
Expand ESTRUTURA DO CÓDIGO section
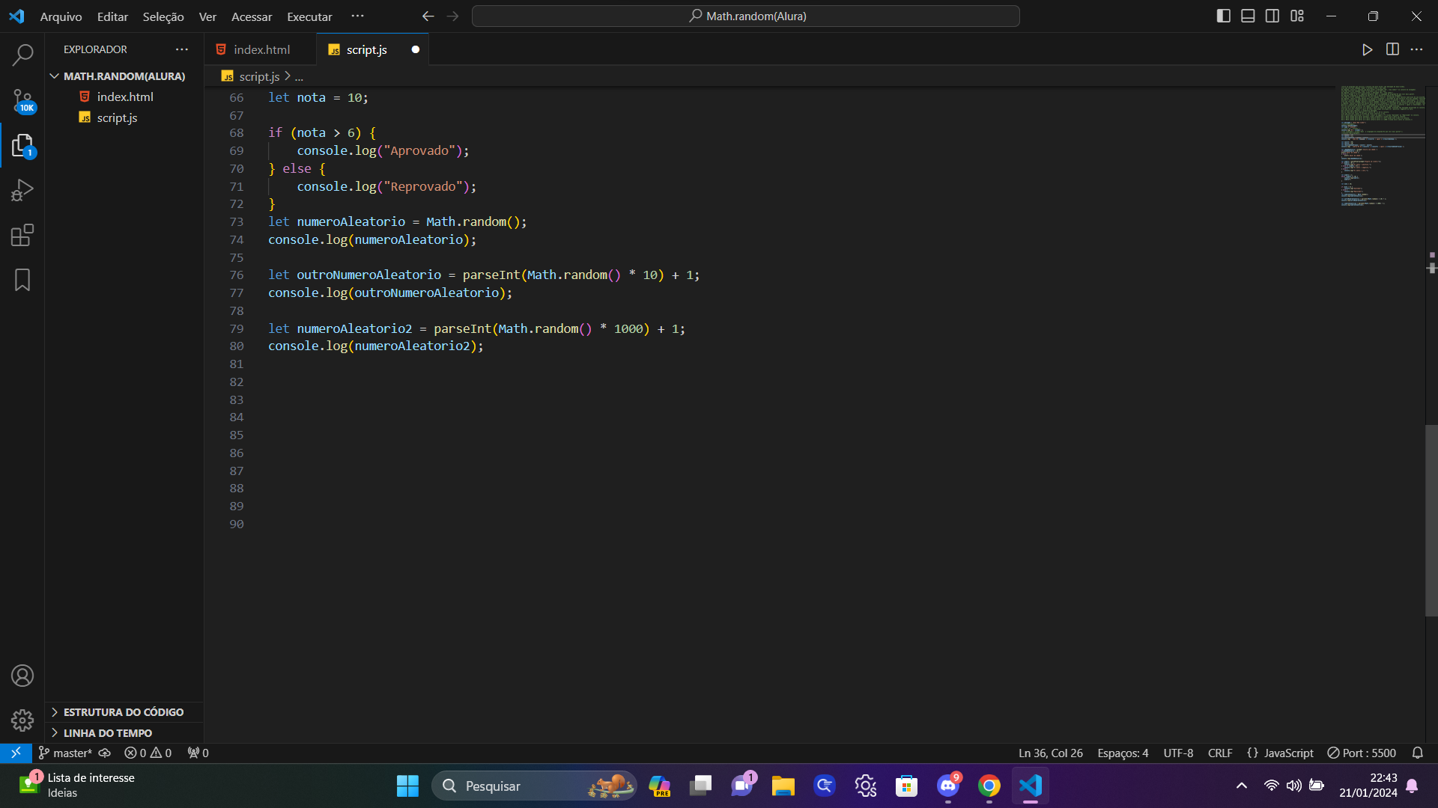pyautogui.click(x=124, y=712)
